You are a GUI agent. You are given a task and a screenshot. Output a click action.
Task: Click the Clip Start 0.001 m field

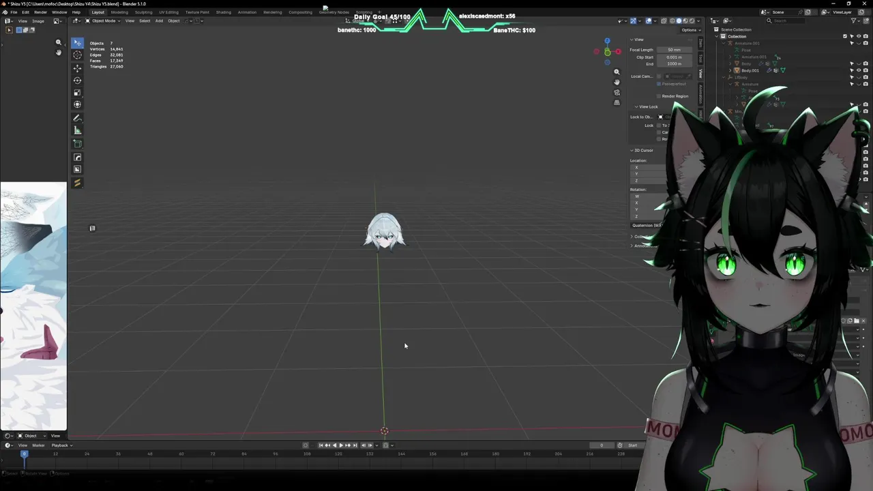click(674, 57)
